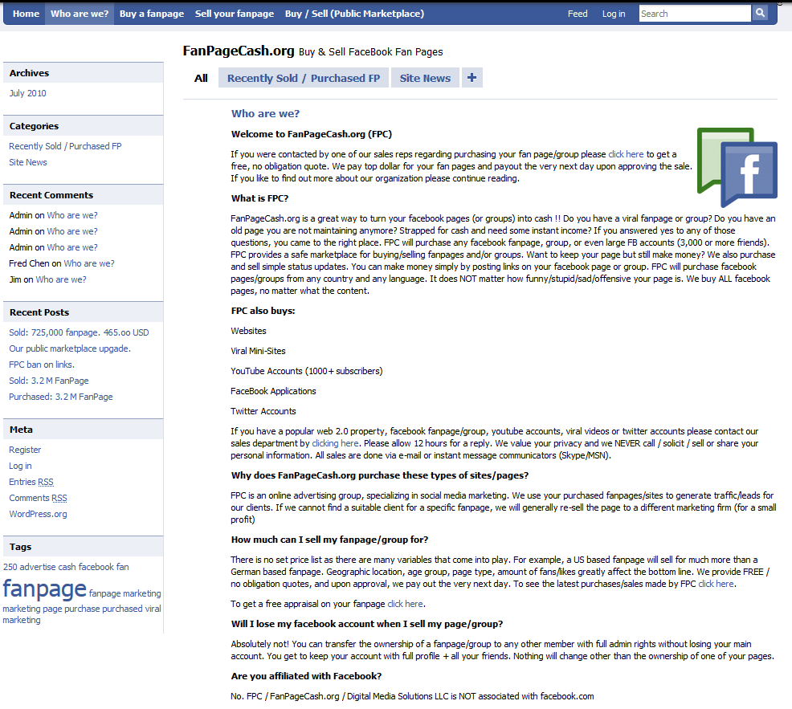
Task: Click the Facebook speech bubble logo image
Action: 737,167
